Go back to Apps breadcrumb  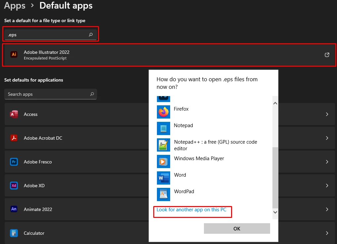(x=15, y=6)
